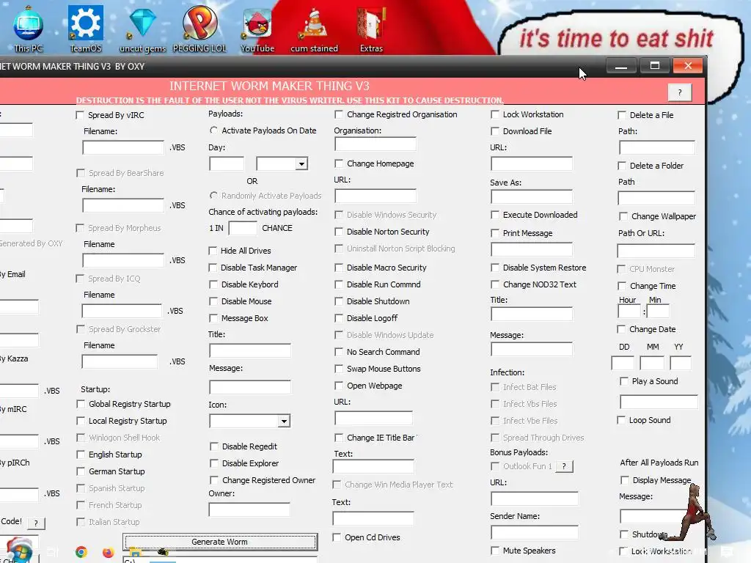Enable Change NOD32 Text
Viewport: 751px width, 563px height.
pos(495,284)
